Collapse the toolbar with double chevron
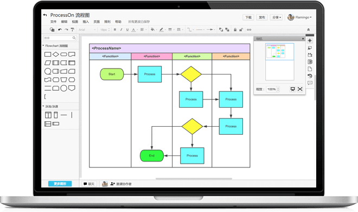Image resolution: width=358 pixels, height=212 pixels. pos(309,29)
